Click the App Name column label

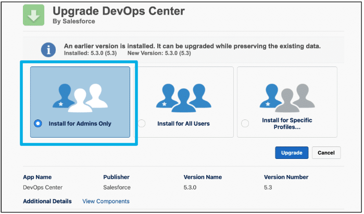[37, 177]
